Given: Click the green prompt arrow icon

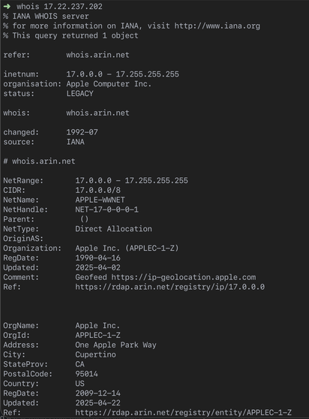Looking at the screenshot, I should point(7,6).
